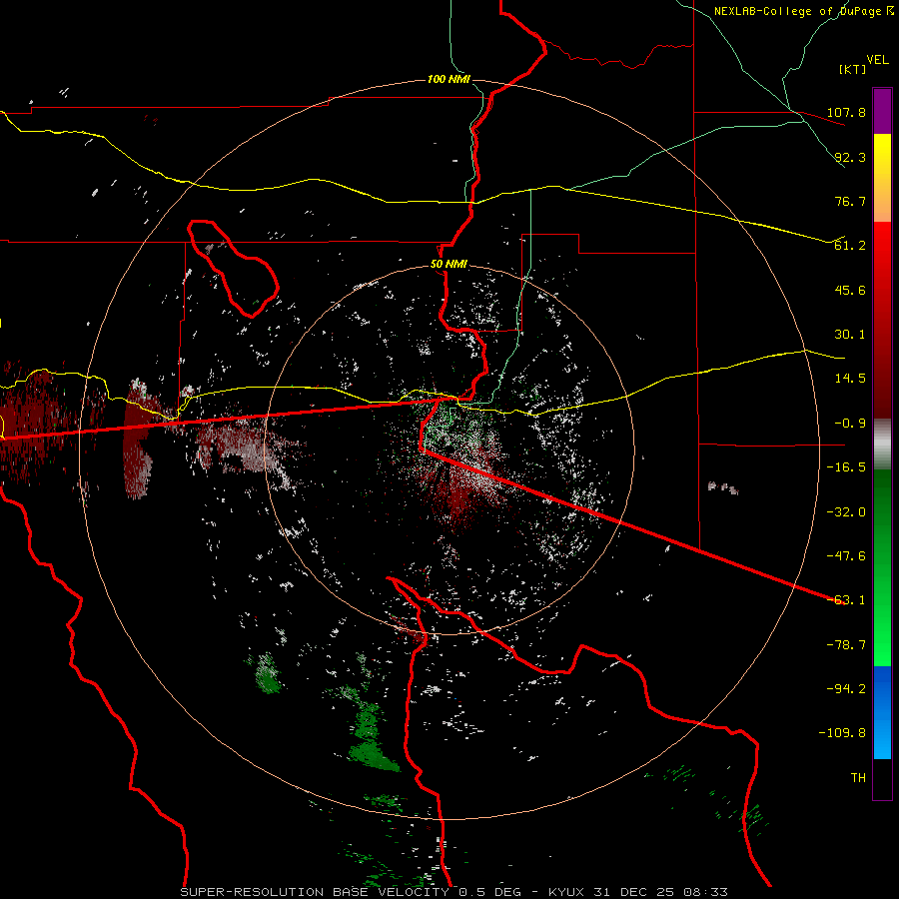Viewport: 899px width, 899px height.
Task: Select the -0.9 legend value
Action: click(x=850, y=424)
